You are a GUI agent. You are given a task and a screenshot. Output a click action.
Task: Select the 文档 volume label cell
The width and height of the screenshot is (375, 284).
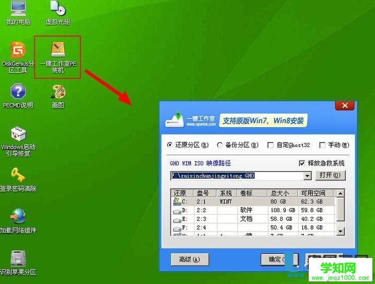[246, 219]
